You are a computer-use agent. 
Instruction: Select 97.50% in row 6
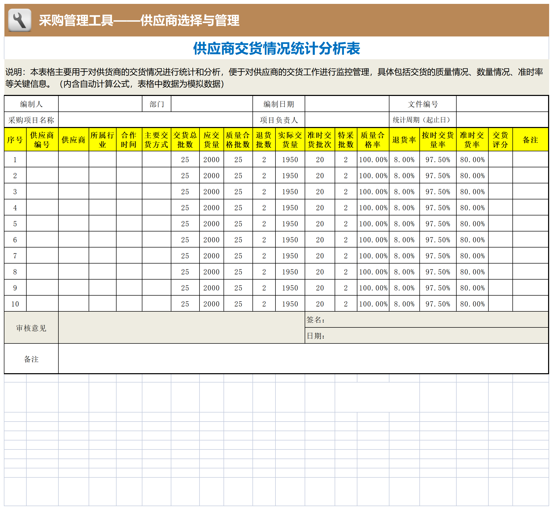(x=438, y=239)
